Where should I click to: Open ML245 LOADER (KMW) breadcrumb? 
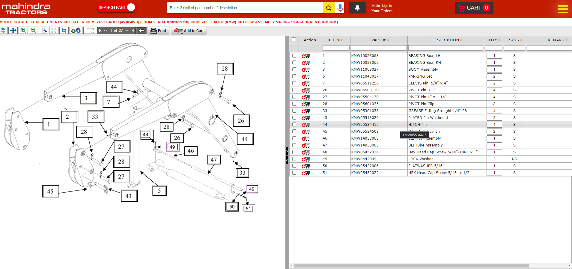click(x=216, y=22)
